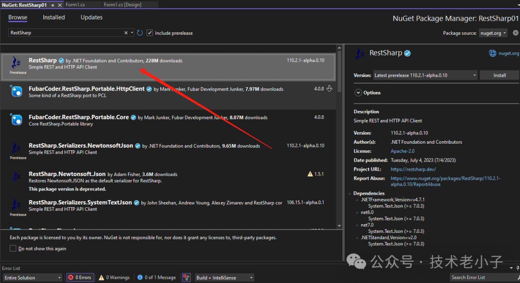Open the Version dropdown for RestSharp

(425, 75)
